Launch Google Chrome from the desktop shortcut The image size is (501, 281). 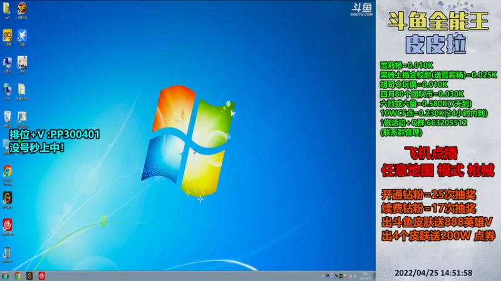point(8,175)
